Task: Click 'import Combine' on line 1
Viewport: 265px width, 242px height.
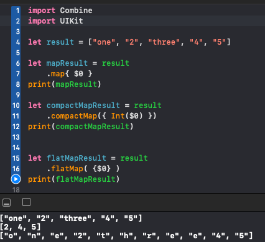Action: click(60, 11)
